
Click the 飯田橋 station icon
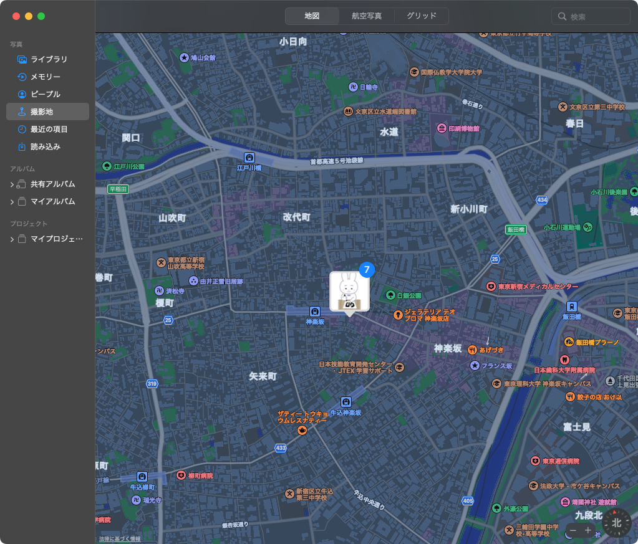[x=572, y=307]
